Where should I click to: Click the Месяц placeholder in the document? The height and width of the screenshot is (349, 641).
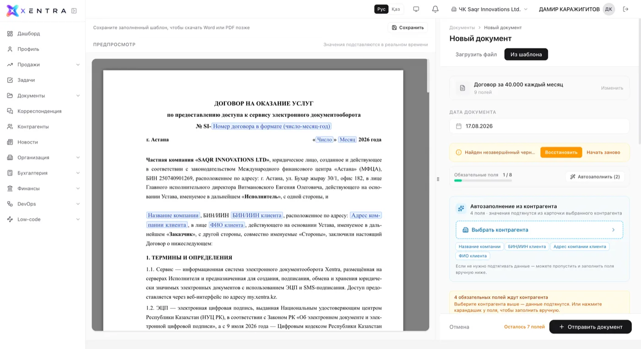click(348, 140)
